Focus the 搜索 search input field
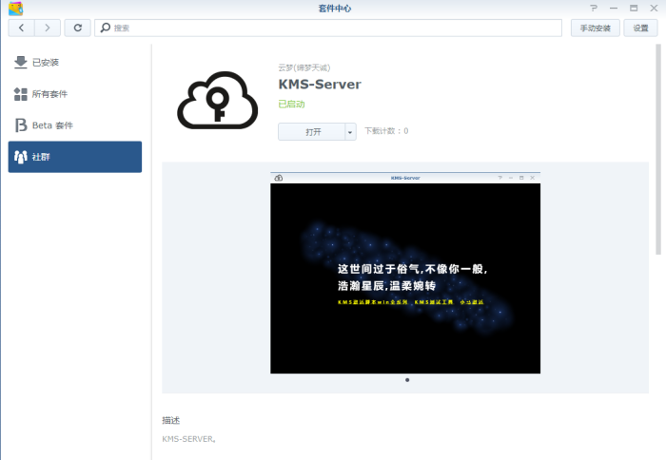The width and height of the screenshot is (666, 460). tap(333, 29)
